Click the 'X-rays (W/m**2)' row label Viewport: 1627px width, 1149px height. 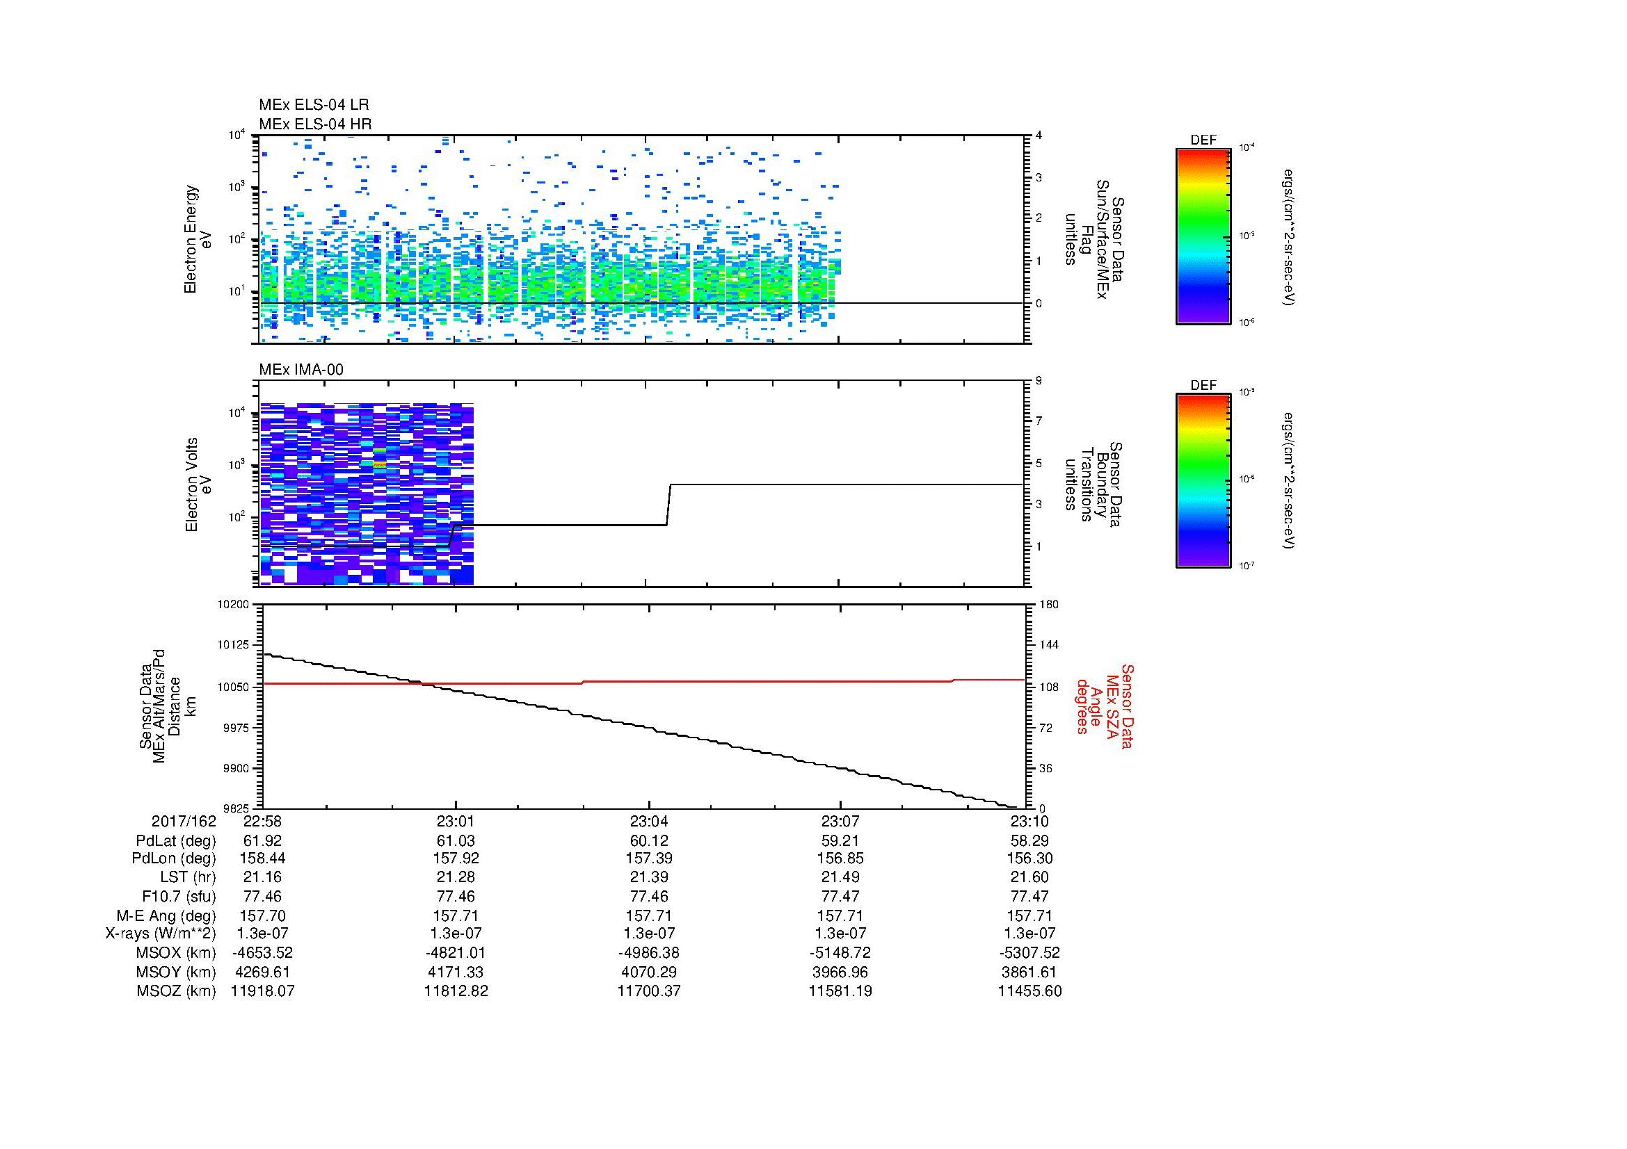pyautogui.click(x=161, y=934)
